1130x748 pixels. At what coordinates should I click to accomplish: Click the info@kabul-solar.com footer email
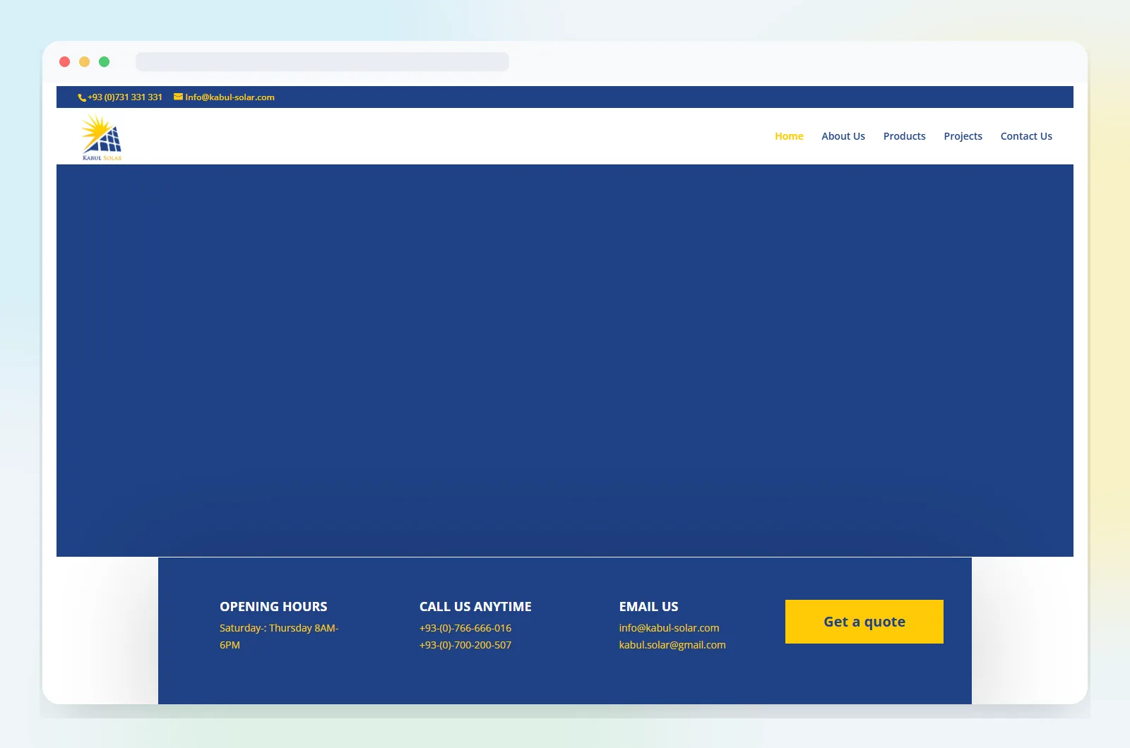[669, 628]
